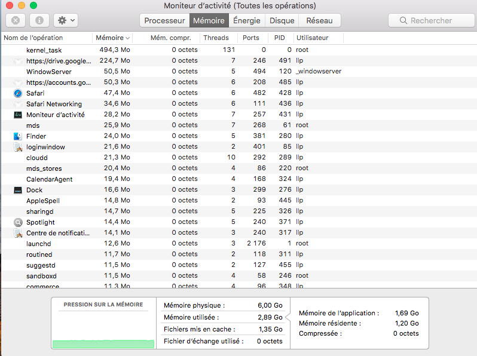The image size is (477, 356).
Task: Click the Mémoire physique 6,00 Go value
Action: 270,305
